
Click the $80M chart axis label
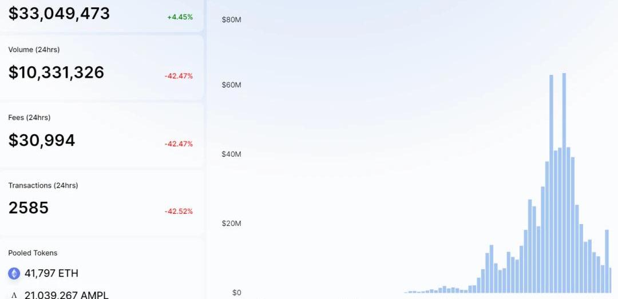coord(232,20)
